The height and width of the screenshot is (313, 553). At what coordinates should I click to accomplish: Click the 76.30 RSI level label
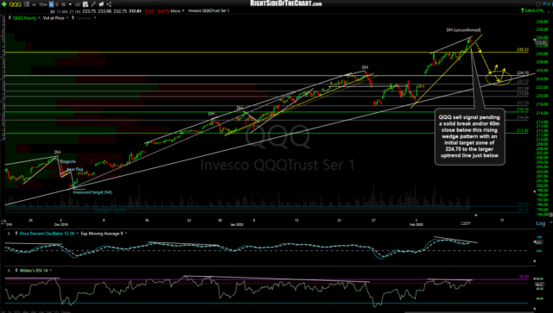pos(524,277)
